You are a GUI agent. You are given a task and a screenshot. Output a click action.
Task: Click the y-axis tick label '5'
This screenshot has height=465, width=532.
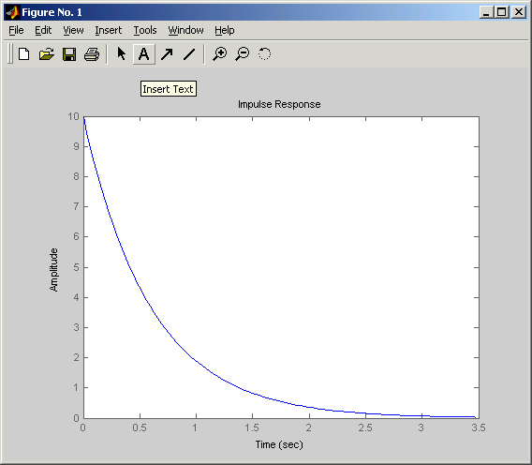pyautogui.click(x=77, y=267)
